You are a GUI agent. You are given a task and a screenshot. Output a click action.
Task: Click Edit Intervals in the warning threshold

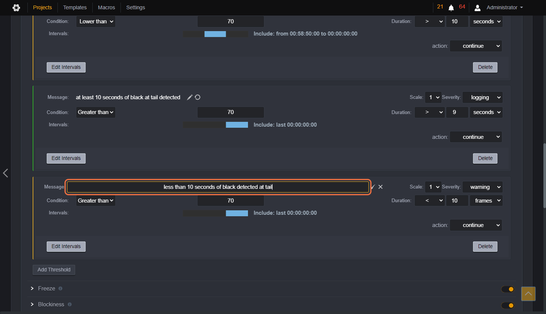pyautogui.click(x=66, y=247)
